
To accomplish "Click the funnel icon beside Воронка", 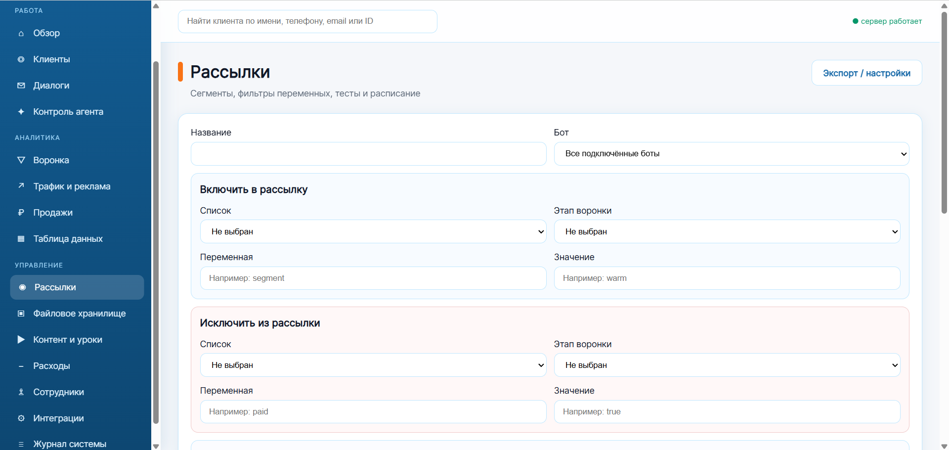I will click(21, 160).
